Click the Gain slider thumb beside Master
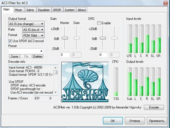The image size is (170, 128). coord(76,38)
